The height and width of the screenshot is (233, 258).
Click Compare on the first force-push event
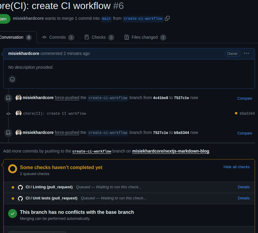245,98
